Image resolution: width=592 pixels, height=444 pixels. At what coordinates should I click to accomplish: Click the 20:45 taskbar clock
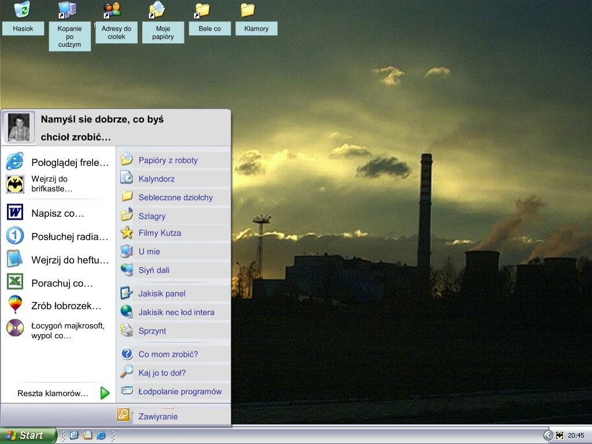[x=576, y=435]
